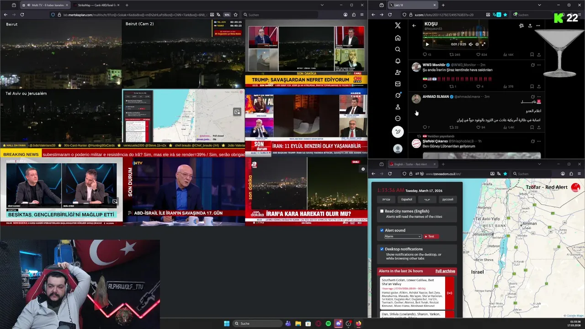Open More circle icon in X sidebar

pos(398,118)
